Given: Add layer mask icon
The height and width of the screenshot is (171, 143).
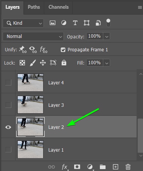Looking at the screenshot, I should pos(77,167).
